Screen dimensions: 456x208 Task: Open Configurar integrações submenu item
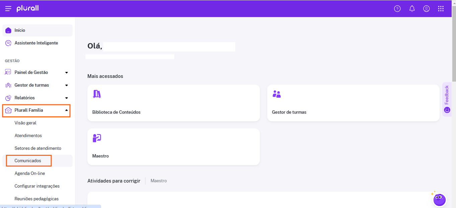tap(37, 186)
